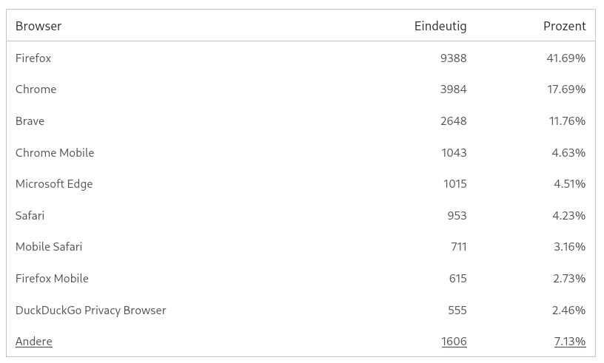Select the Chrome row label

(36, 89)
